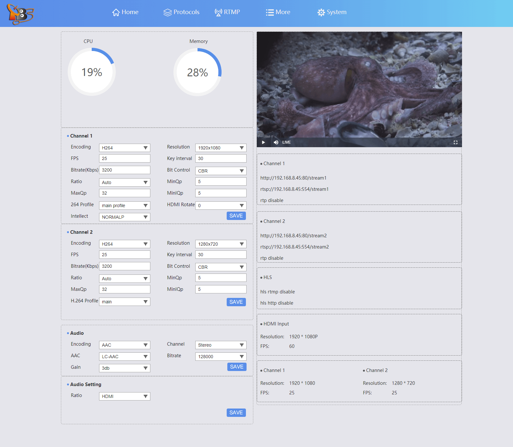Click Channel 1 MaxQp field
The height and width of the screenshot is (447, 513).
[x=125, y=193]
